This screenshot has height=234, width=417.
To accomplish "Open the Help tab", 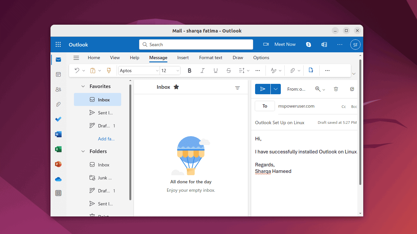I will [x=135, y=58].
